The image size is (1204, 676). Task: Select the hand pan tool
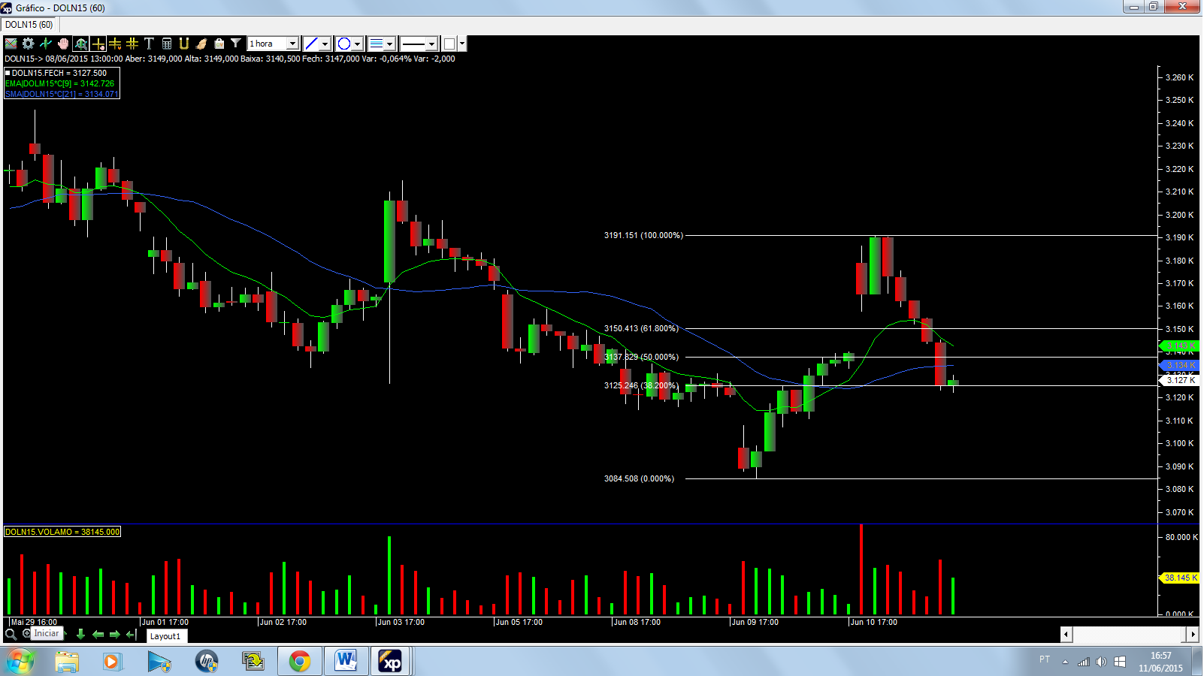63,44
